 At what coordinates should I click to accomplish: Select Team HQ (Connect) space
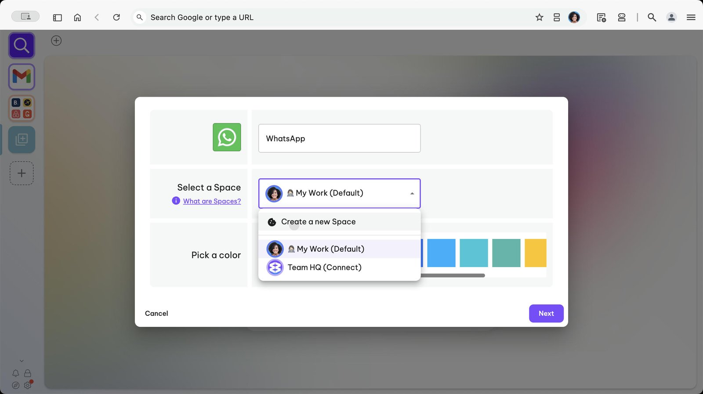(339, 267)
